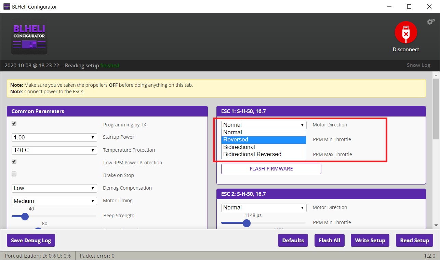Viewport: 440px width, 260px height.
Task: Enable Brake on Stop checkbox
Action: (14, 174)
